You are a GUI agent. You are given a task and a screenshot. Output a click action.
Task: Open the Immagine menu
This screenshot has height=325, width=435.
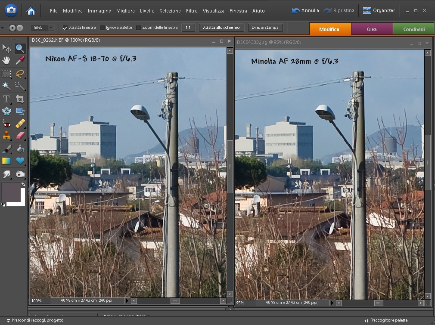tap(99, 11)
